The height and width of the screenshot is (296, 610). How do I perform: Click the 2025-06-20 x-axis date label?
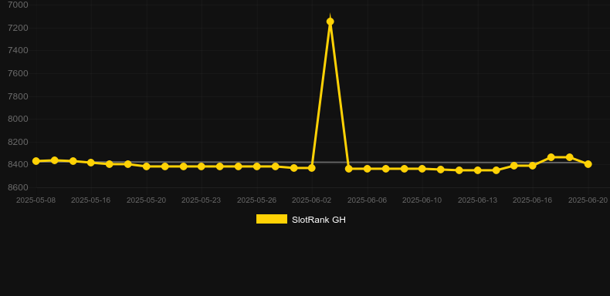click(588, 200)
